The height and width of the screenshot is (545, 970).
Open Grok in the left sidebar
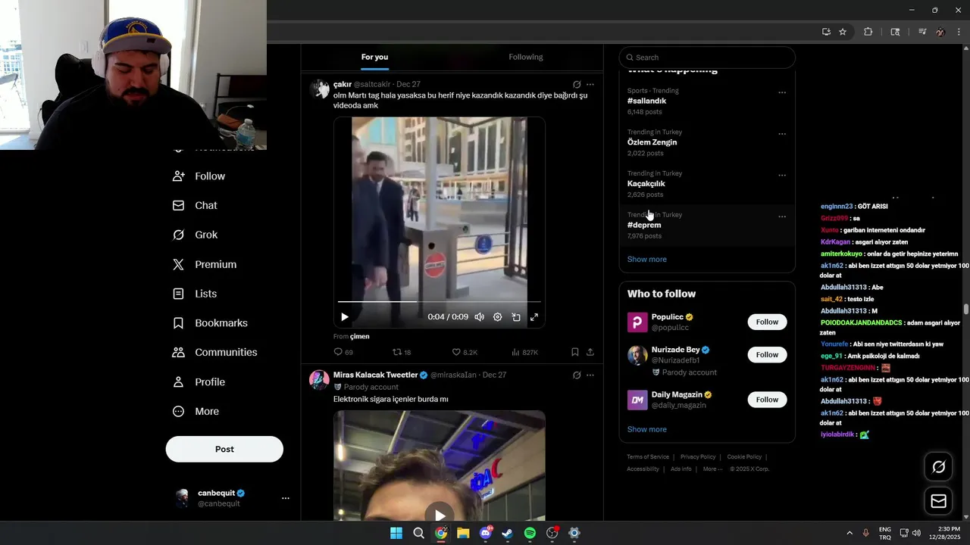[196, 235]
